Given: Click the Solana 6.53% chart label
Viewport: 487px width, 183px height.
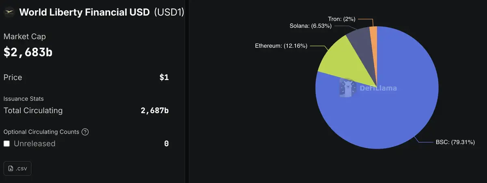Looking at the screenshot, I should coord(310,26).
